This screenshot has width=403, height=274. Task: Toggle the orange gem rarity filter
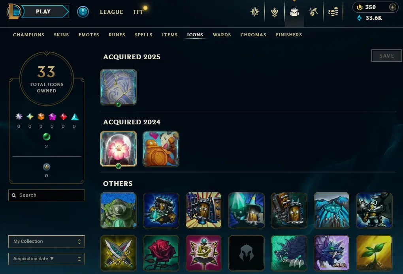coord(41,116)
